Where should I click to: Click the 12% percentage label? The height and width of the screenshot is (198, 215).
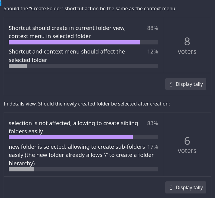click(x=152, y=52)
